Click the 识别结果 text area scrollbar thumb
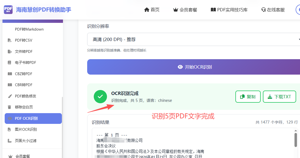300x158 pixels. click(296, 140)
